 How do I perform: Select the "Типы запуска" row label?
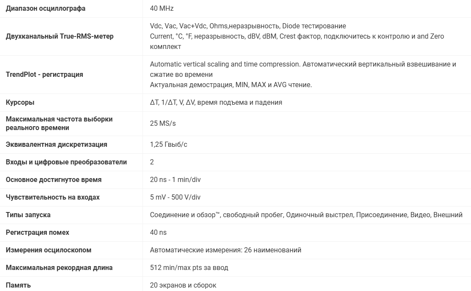[28, 215]
